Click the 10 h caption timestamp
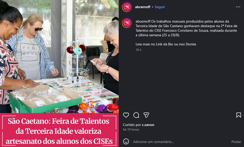Screen dimensions: 244x147 coord(138,50)
